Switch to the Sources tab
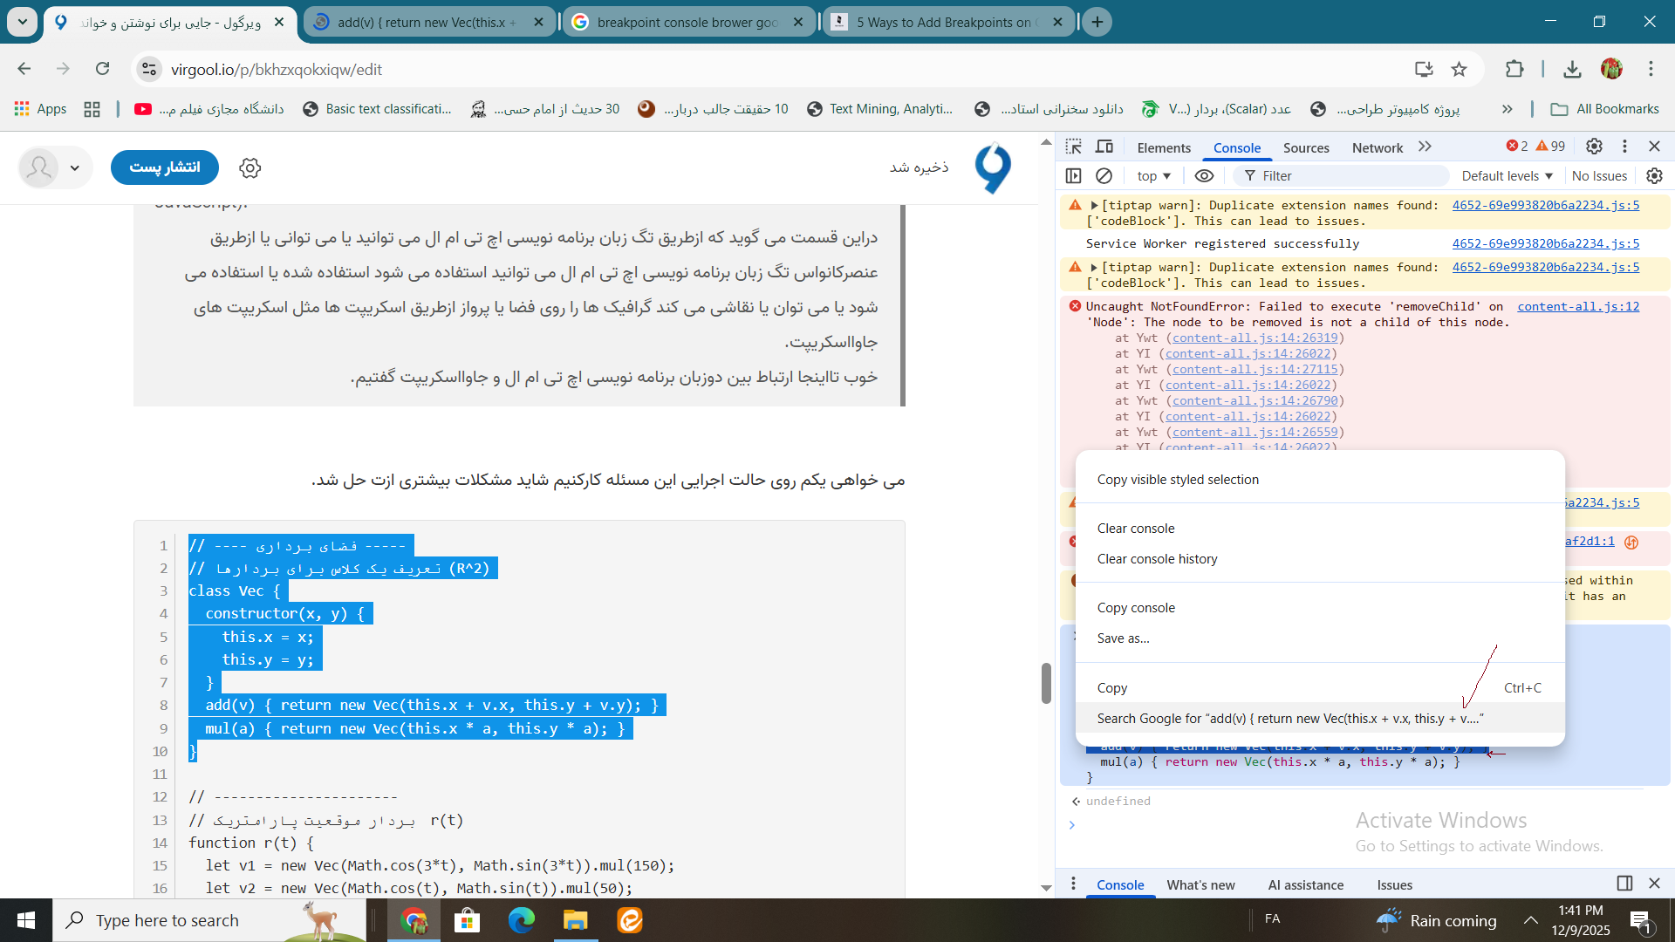The width and height of the screenshot is (1675, 942). pos(1306,148)
